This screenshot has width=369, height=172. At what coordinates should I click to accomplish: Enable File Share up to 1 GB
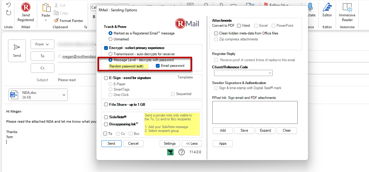pyautogui.click(x=106, y=105)
